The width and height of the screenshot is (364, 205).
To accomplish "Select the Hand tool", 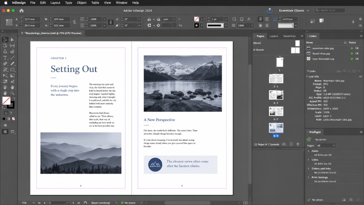I will 5,93.
